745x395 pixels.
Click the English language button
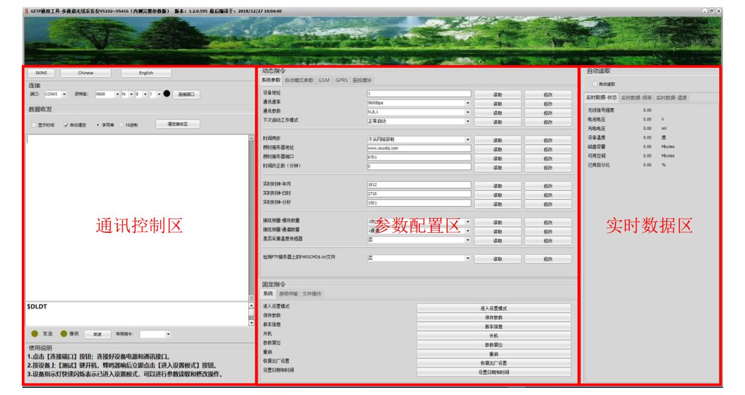pyautogui.click(x=146, y=73)
